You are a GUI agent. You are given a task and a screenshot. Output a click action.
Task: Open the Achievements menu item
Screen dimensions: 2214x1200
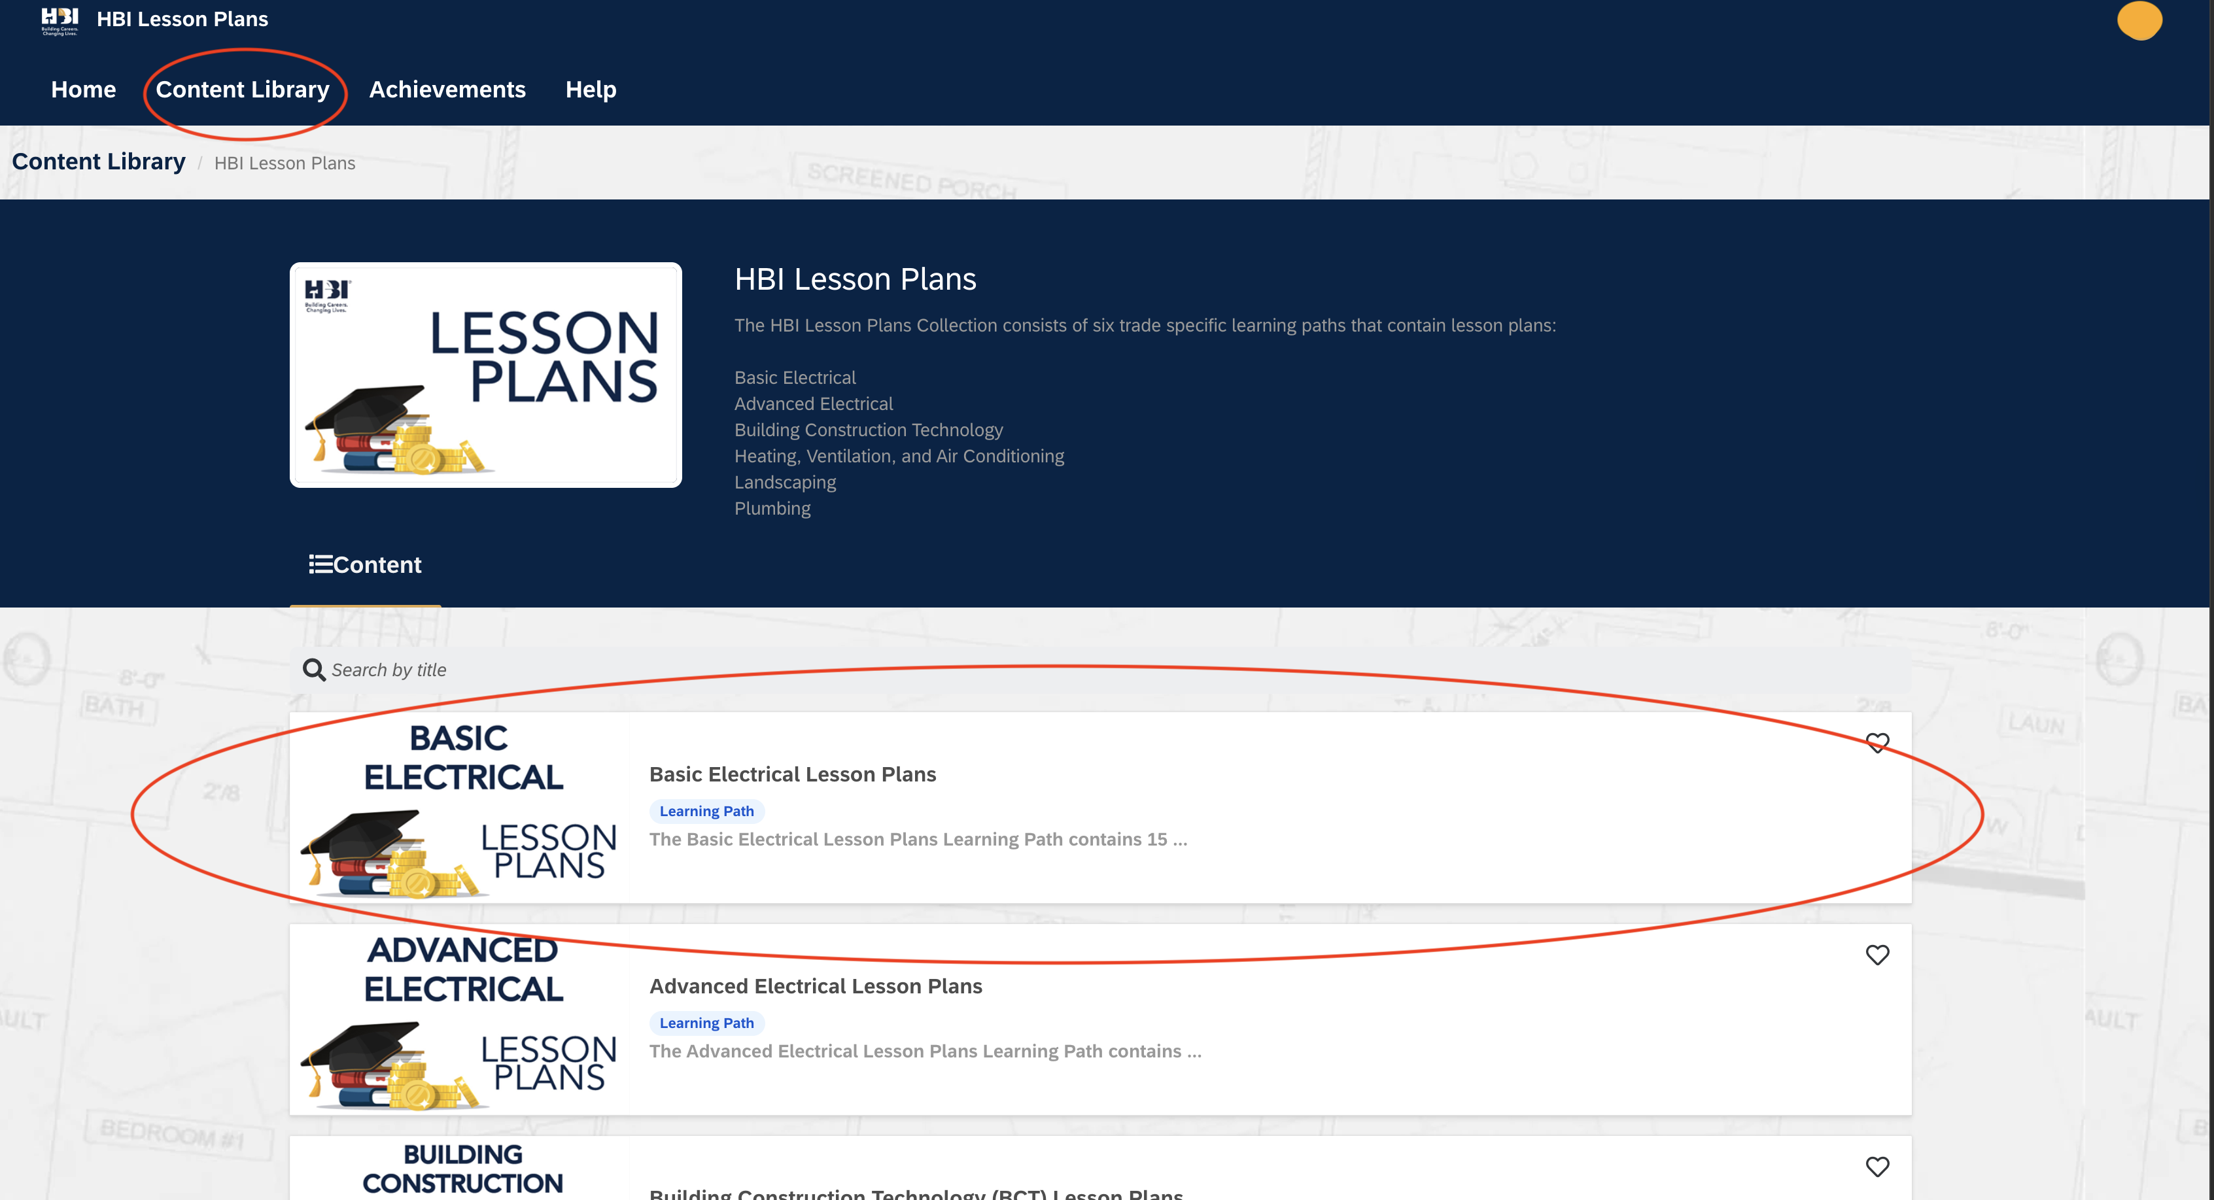click(447, 90)
